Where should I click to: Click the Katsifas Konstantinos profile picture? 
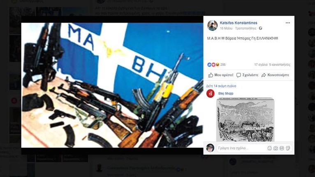coord(212,26)
